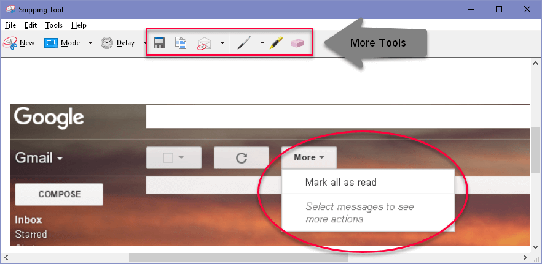The width and height of the screenshot is (542, 264).
Task: Click the Delay clock button
Action: pos(117,43)
